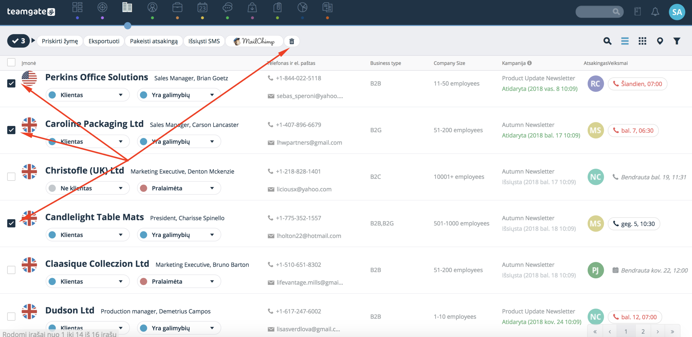
Task: Open the products bag icon
Action: pos(252,8)
